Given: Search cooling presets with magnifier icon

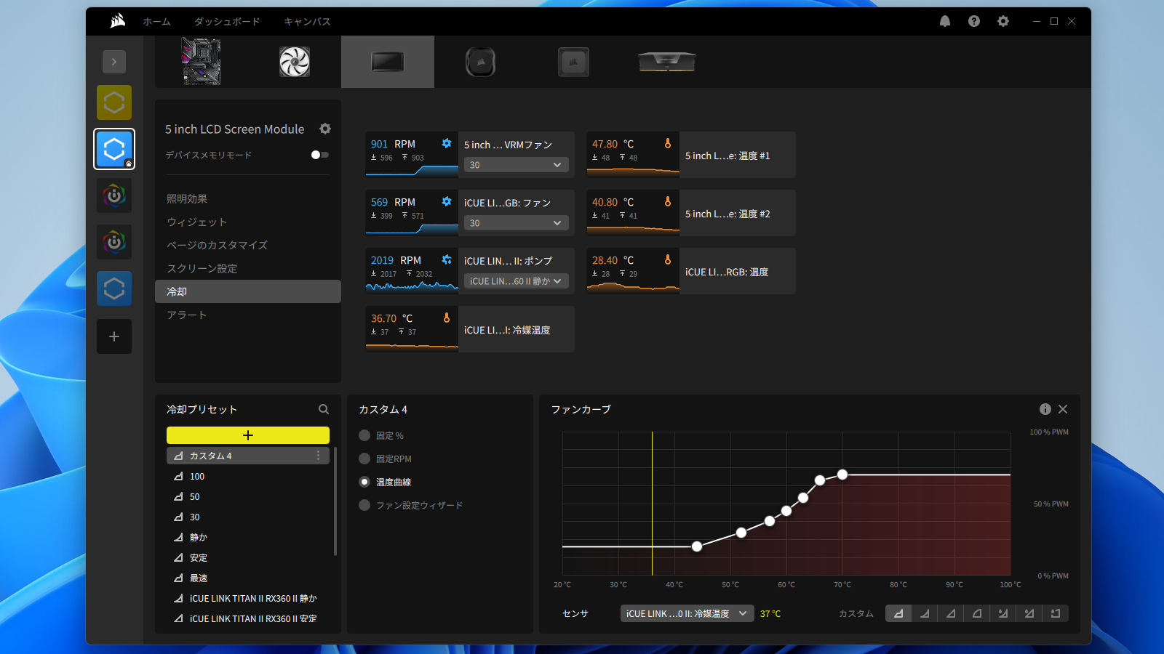Looking at the screenshot, I should coord(324,409).
